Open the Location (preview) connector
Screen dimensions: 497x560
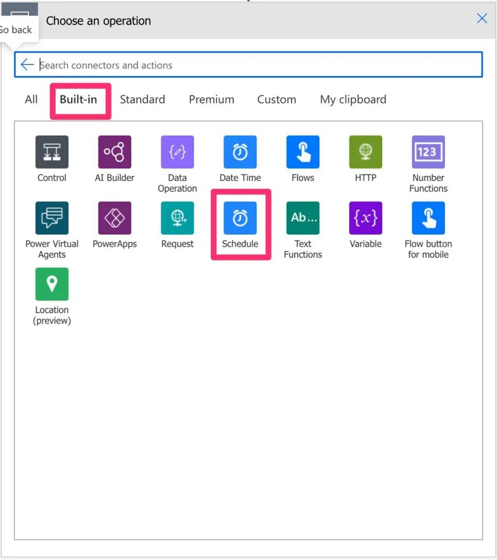(x=52, y=284)
